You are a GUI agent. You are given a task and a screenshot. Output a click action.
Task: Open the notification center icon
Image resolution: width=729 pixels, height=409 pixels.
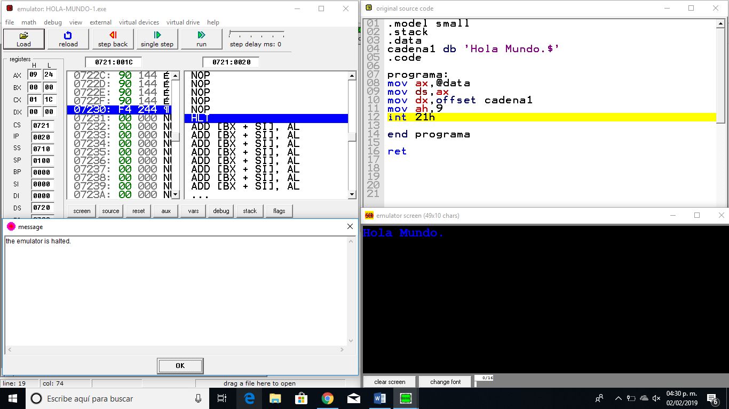pyautogui.click(x=712, y=398)
